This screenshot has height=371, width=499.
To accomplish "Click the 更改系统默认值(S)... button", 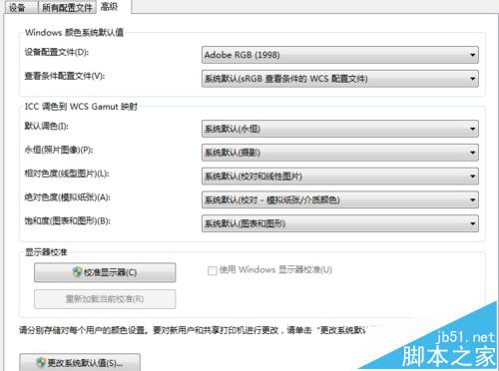I will click(80, 362).
